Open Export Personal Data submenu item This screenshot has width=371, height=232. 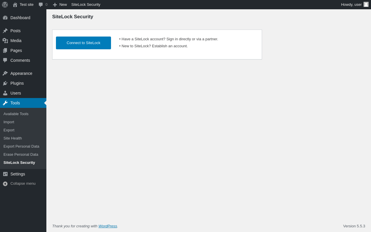click(x=21, y=146)
